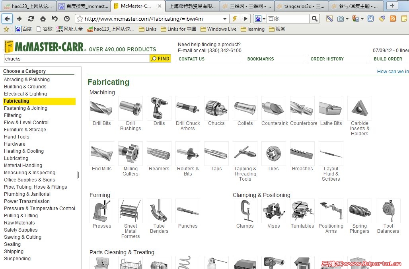Open a new browser tab
Image resolution: width=409 pixels, height=269 pixels.
point(392,6)
